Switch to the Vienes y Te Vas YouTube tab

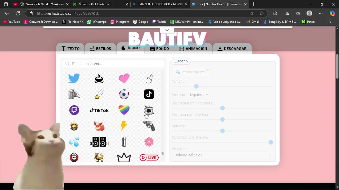tap(41, 4)
